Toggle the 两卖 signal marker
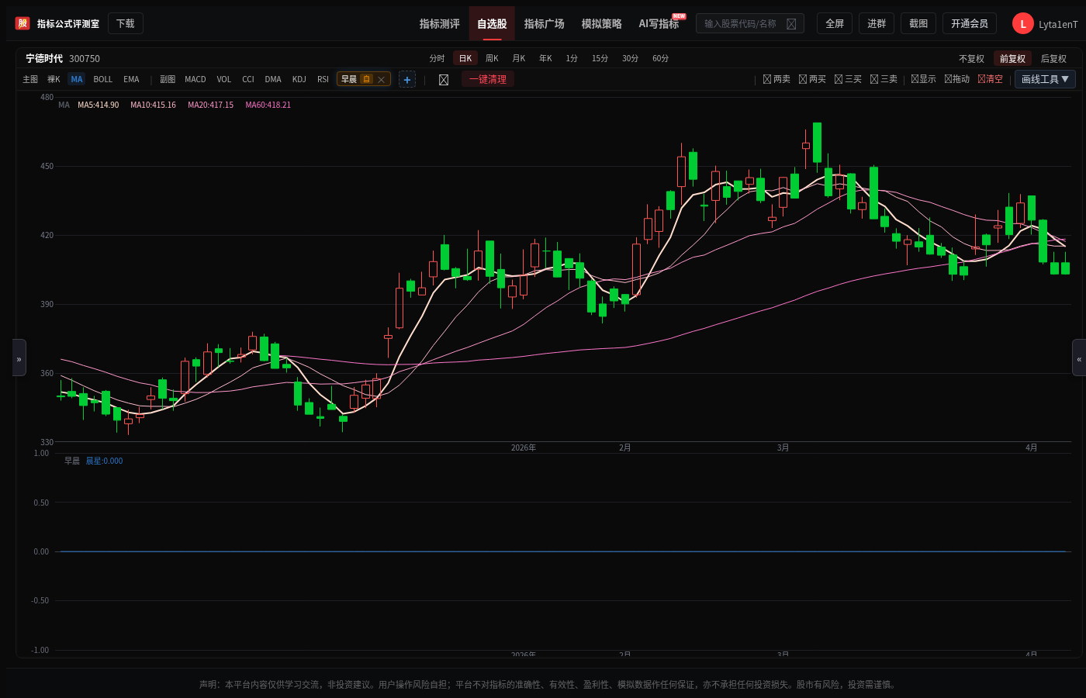The width and height of the screenshot is (1086, 698). click(776, 79)
